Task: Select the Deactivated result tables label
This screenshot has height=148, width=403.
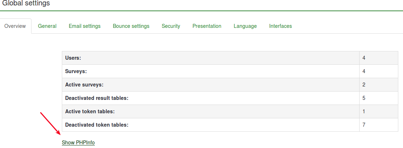Action: pos(97,98)
